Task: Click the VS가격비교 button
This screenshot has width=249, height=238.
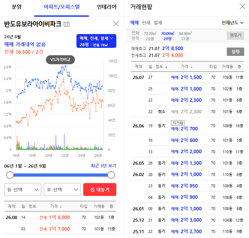Action: [x=60, y=59]
